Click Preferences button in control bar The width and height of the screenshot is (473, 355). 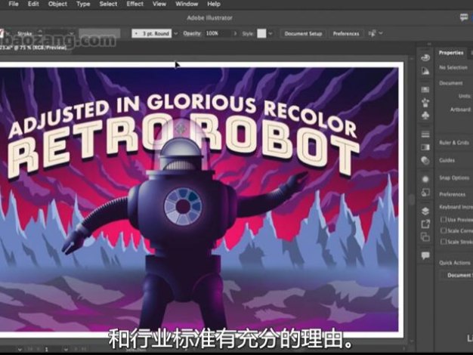pos(346,33)
